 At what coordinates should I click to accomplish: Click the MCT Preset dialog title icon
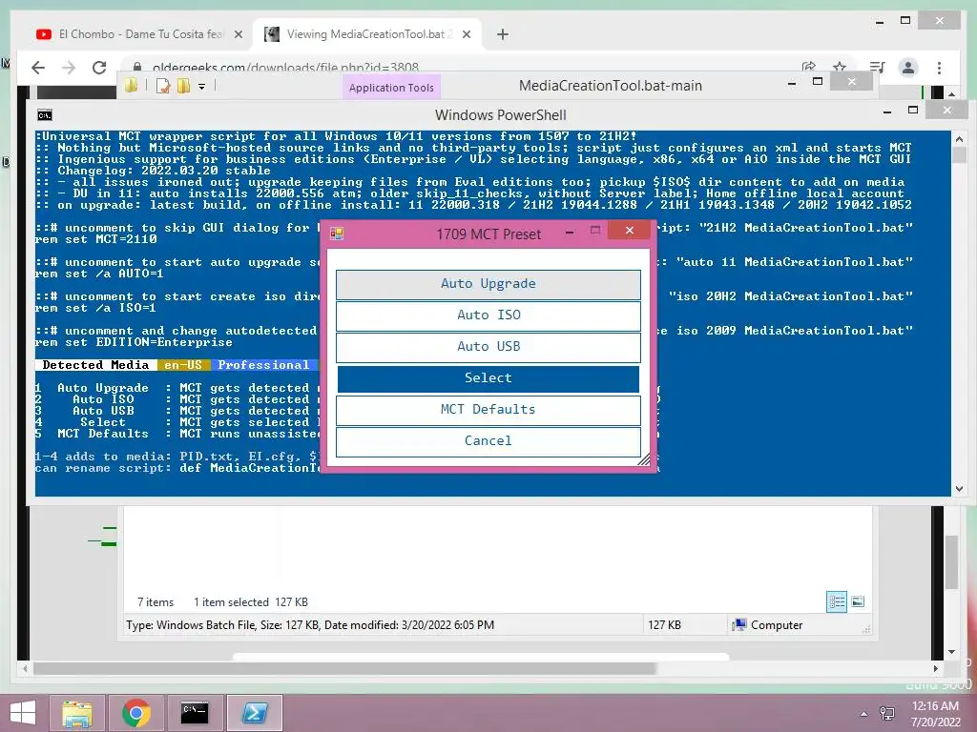337,234
